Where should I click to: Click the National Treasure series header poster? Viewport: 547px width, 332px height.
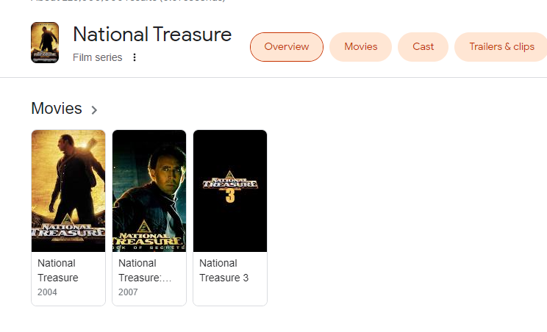tap(45, 43)
